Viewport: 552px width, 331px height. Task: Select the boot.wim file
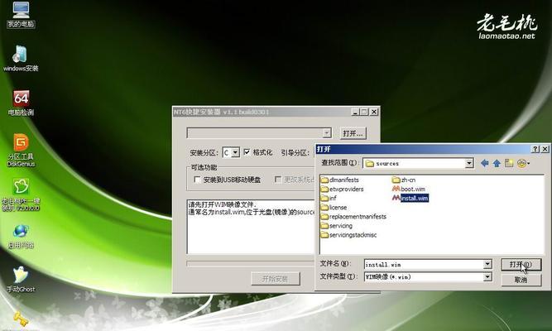412,189
